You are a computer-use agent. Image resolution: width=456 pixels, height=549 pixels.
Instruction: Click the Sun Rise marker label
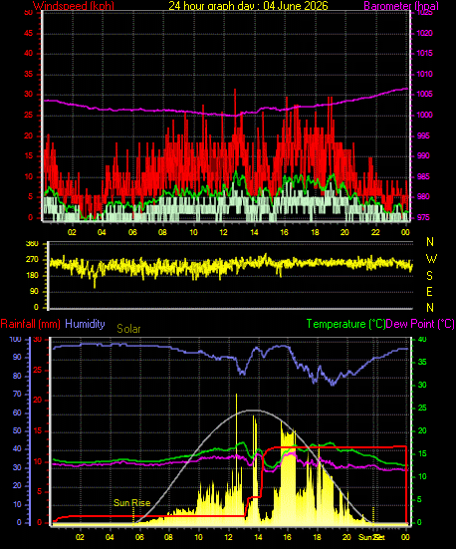coord(132,503)
